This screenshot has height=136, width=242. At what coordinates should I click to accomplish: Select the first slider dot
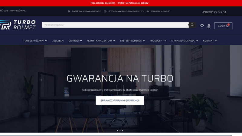[117, 130]
